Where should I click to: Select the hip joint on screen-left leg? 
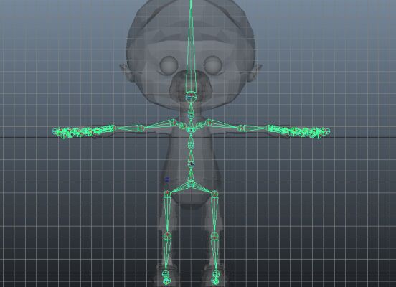point(167,194)
